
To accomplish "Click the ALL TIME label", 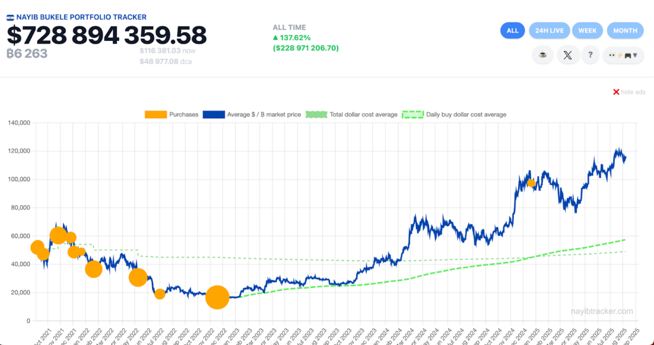I will coord(289,27).
